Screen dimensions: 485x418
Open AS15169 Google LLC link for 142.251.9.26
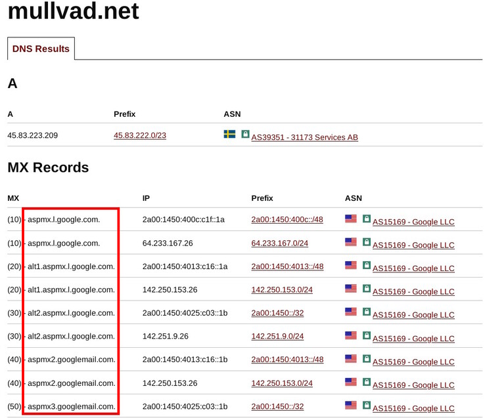tap(413, 339)
